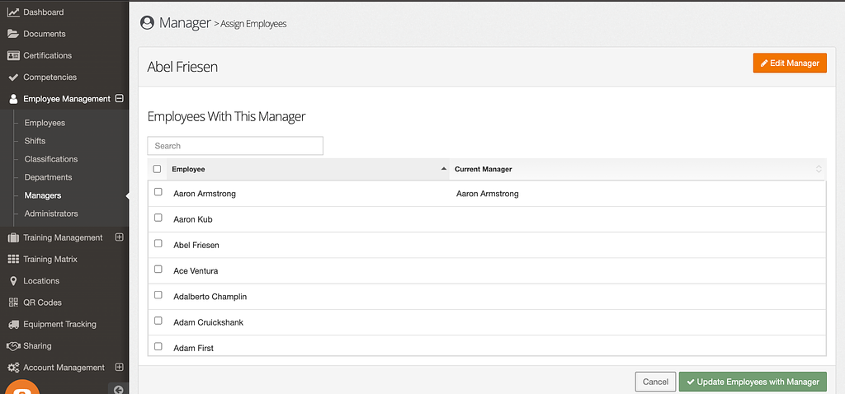The width and height of the screenshot is (845, 394).
Task: Go to the Administrators submenu item
Action: click(51, 213)
